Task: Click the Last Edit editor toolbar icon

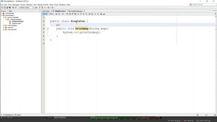Action: [57, 14]
